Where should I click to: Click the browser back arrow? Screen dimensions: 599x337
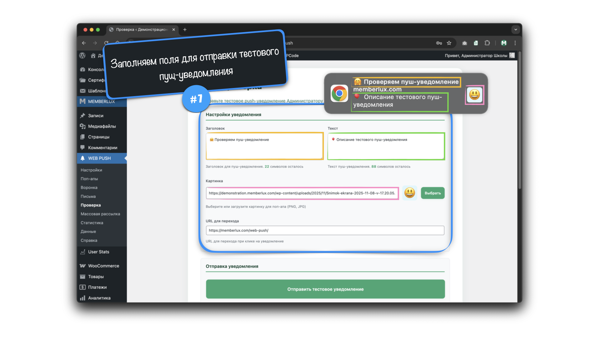pyautogui.click(x=84, y=43)
